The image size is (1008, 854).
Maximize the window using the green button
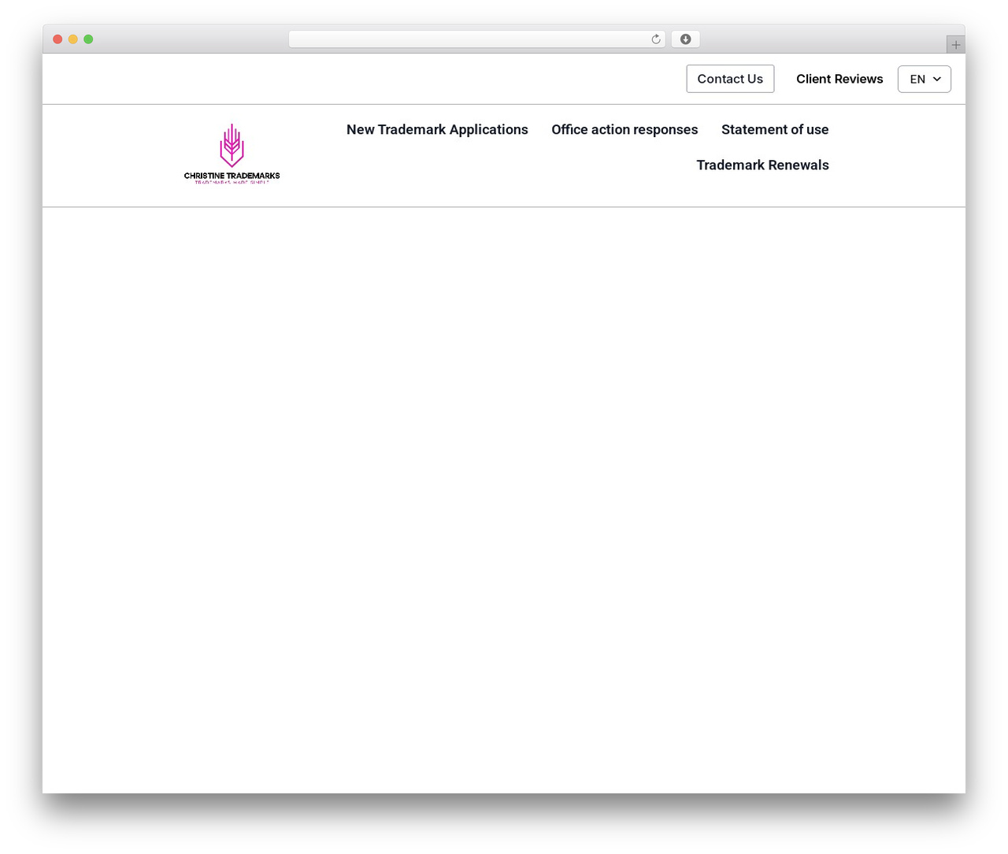tap(88, 39)
